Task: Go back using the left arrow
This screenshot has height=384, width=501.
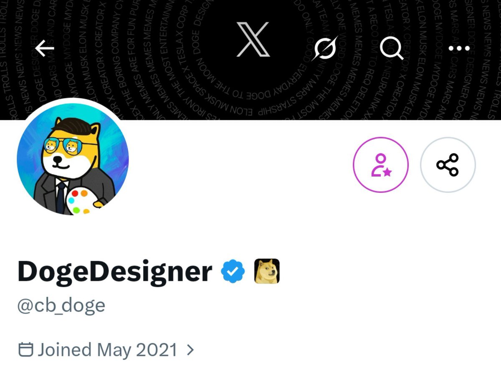Action: 44,49
